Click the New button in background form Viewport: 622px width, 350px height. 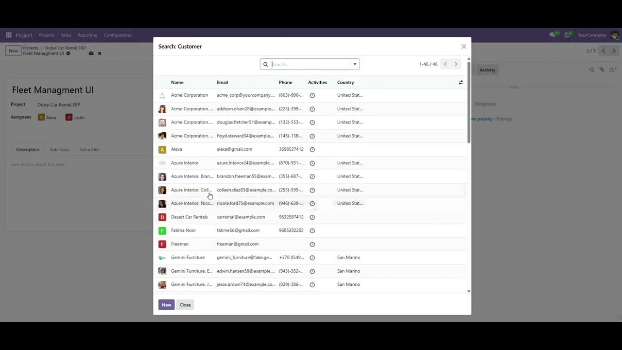(x=13, y=51)
